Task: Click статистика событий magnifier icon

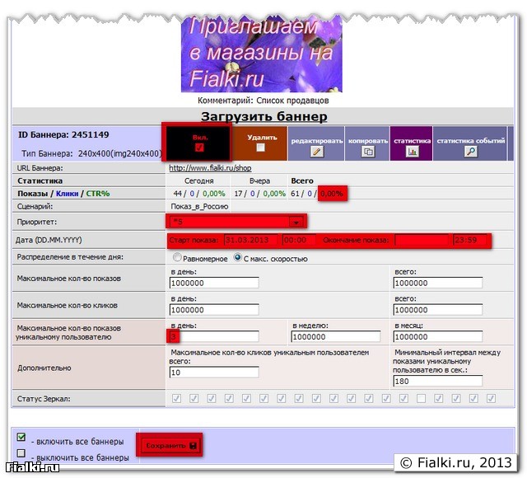Action: click(470, 152)
